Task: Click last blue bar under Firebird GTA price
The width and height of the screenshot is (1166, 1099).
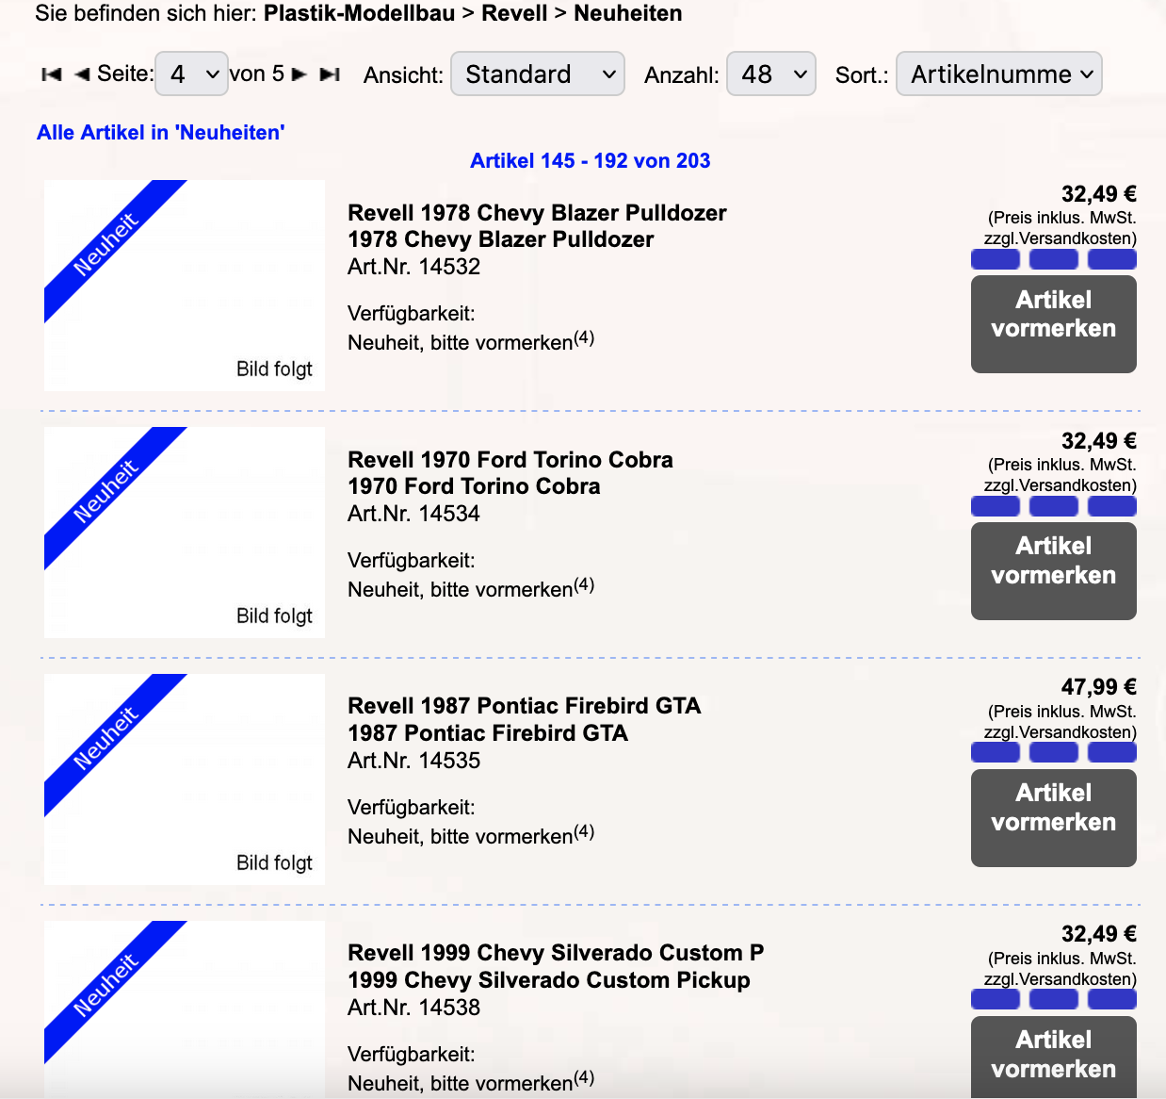Action: click(1112, 752)
